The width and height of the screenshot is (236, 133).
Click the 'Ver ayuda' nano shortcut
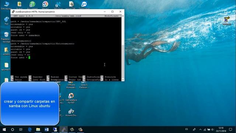(19, 77)
